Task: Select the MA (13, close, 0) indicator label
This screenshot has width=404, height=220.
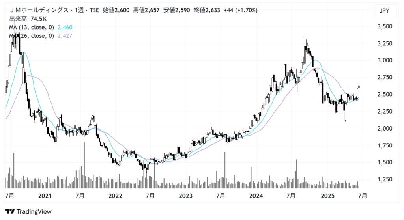Action: point(32,27)
